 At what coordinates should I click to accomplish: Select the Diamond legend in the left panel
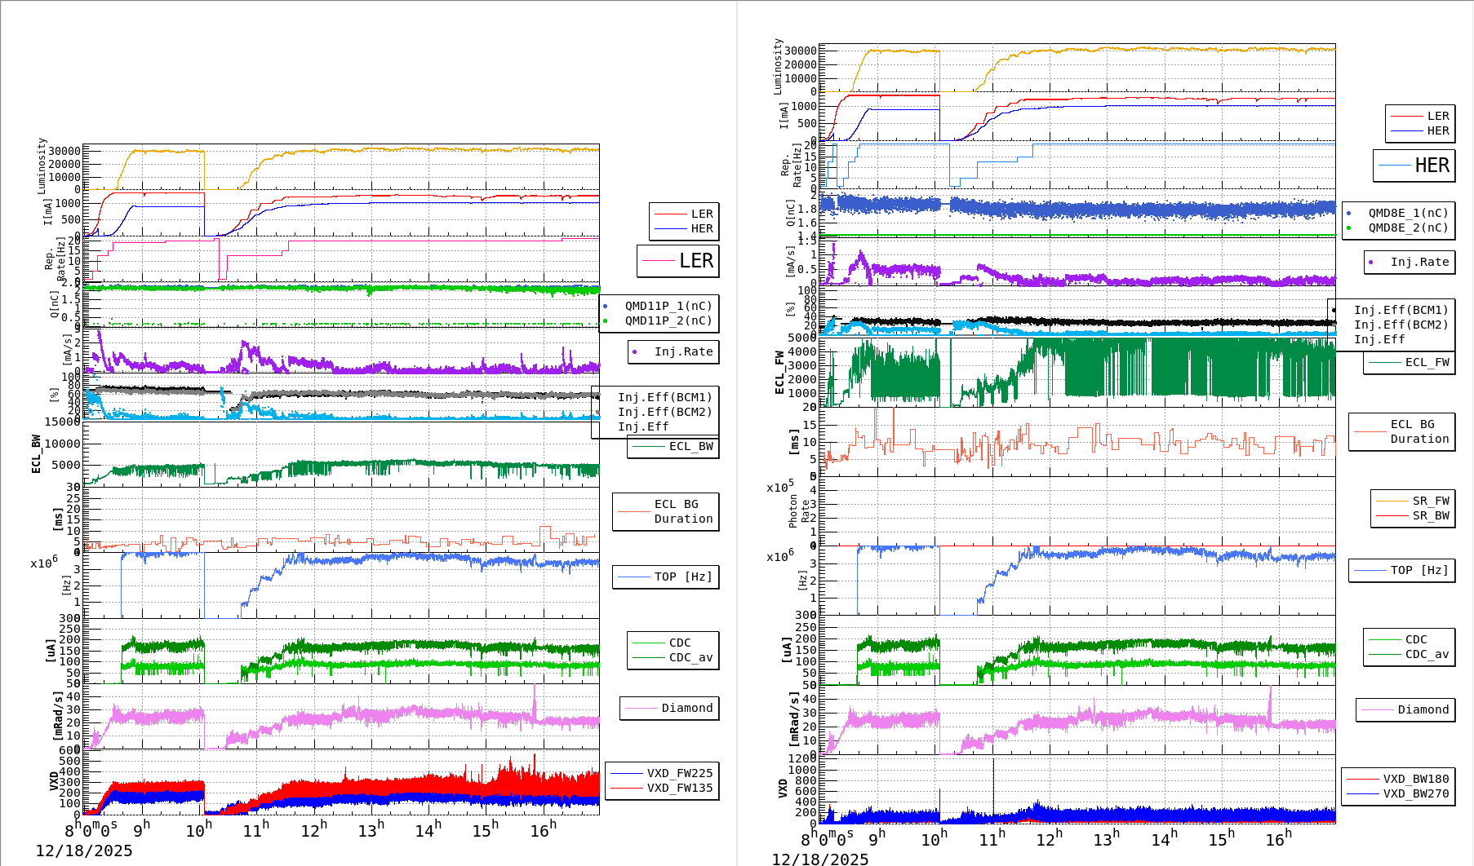click(x=686, y=708)
